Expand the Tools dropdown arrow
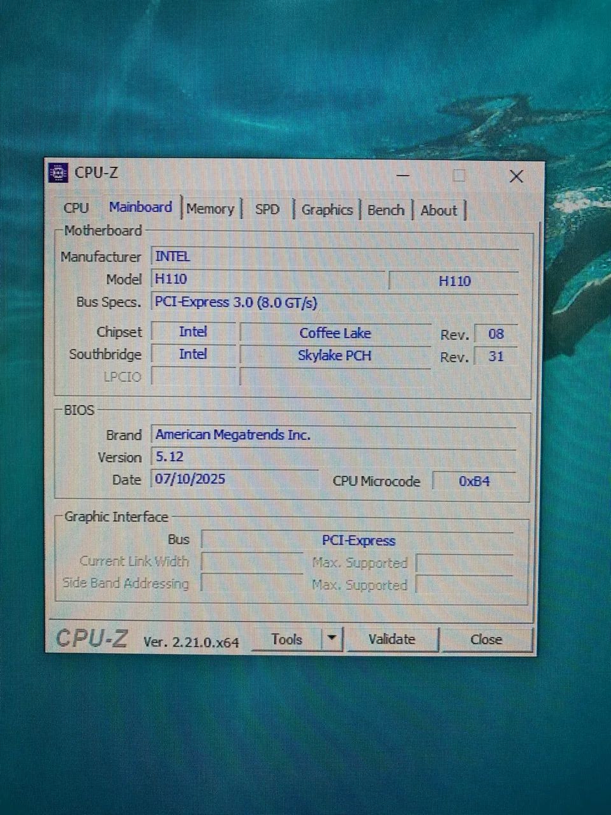Screen dimensions: 611x815 pyautogui.click(x=332, y=639)
